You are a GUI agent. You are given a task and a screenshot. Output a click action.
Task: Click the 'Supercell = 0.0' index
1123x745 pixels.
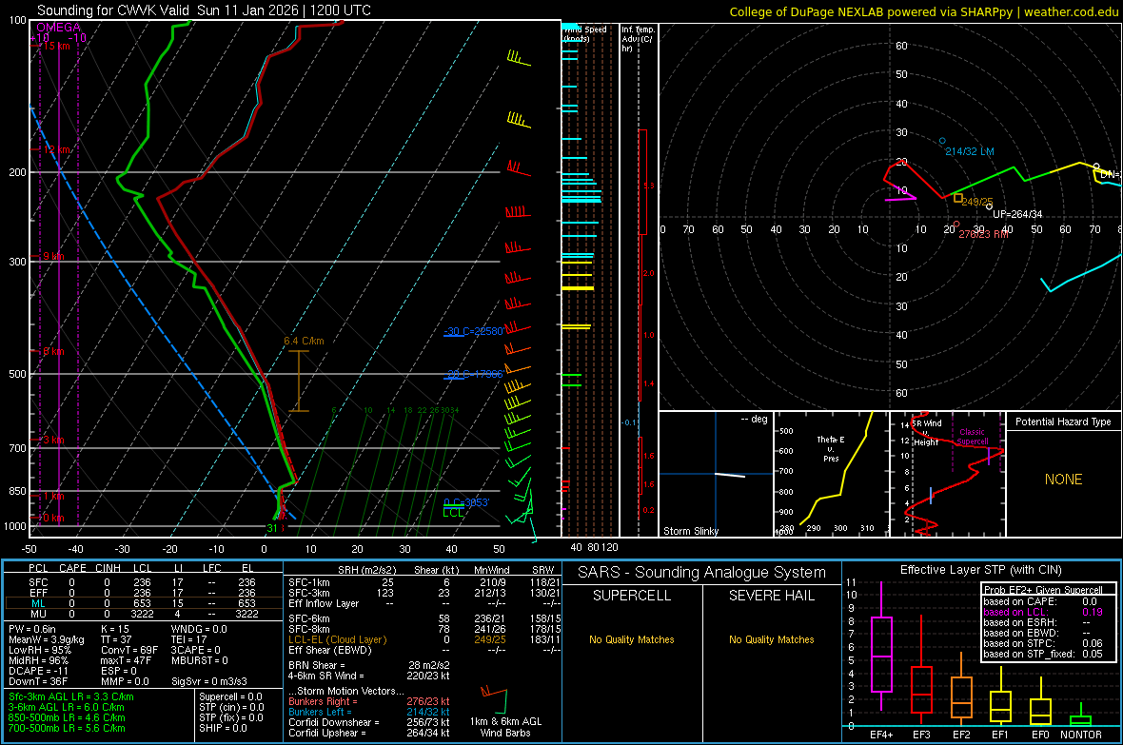point(230,696)
